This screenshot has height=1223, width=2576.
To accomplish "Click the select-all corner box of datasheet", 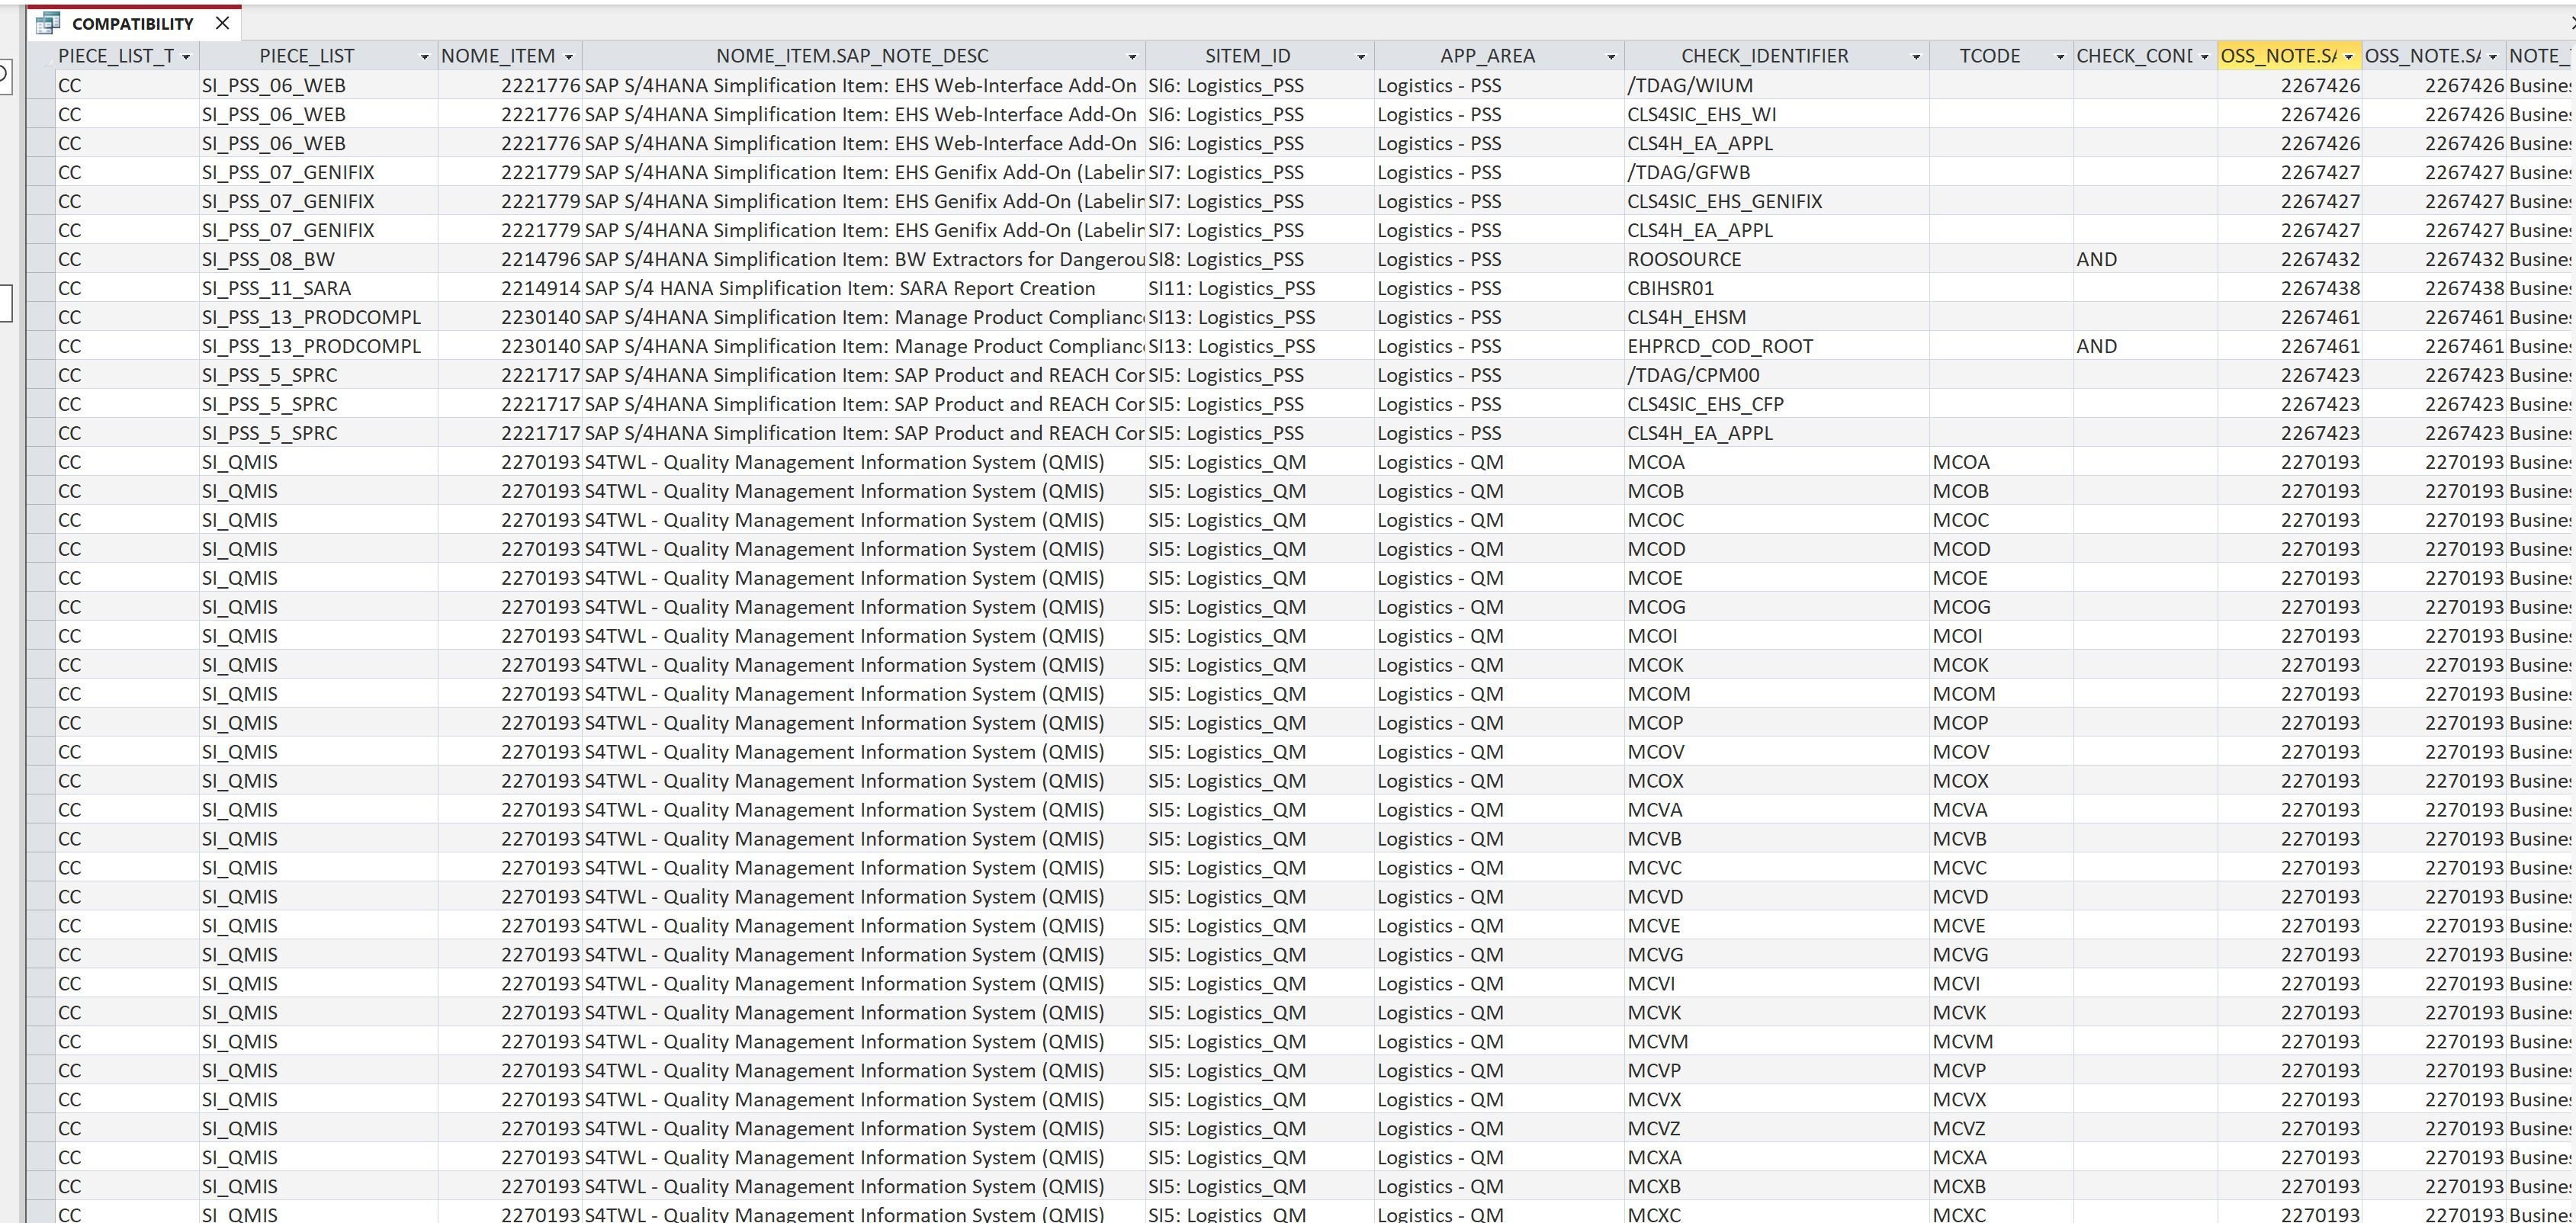I will pyautogui.click(x=41, y=56).
